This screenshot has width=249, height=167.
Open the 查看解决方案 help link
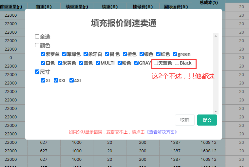162,132
